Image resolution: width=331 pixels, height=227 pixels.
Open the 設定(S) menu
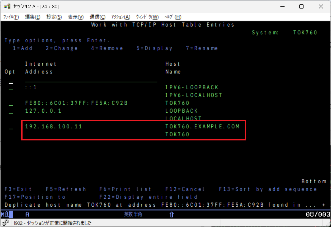[54, 17]
